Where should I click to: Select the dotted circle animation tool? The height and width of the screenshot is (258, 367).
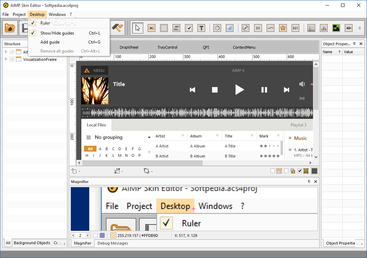[217, 28]
